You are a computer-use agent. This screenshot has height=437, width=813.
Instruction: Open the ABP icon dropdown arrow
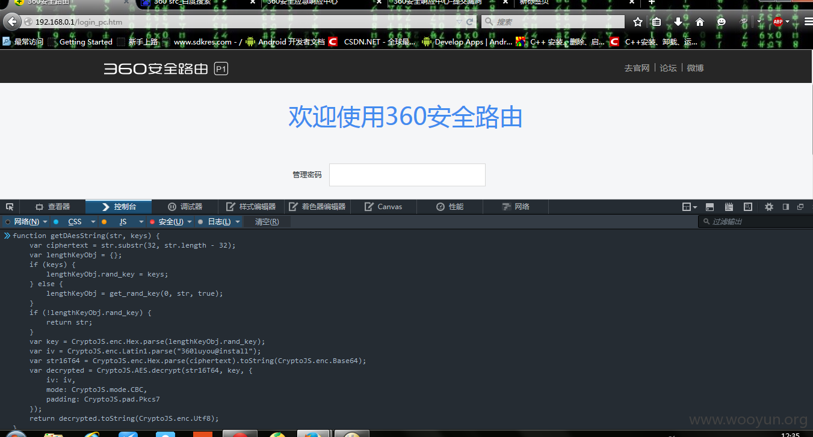tap(787, 22)
